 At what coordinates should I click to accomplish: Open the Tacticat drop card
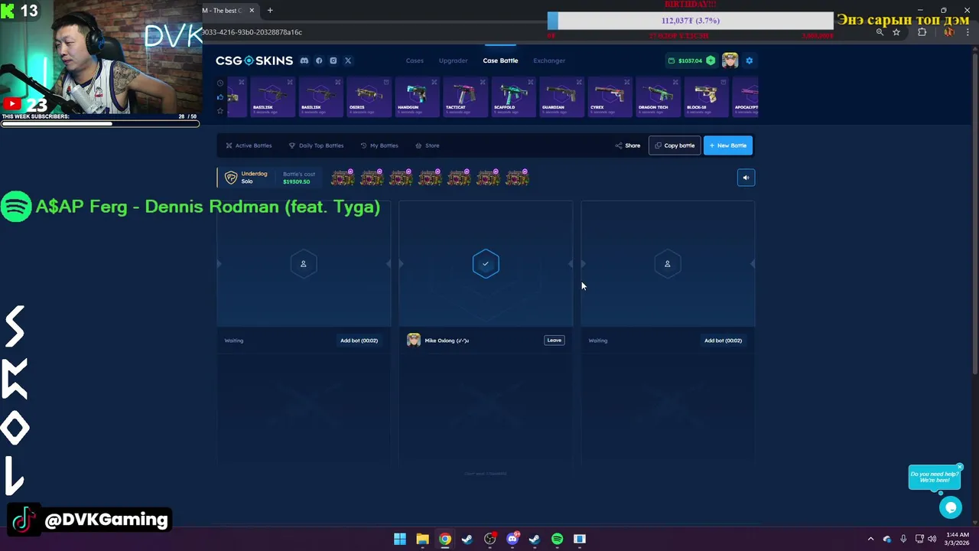point(464,96)
